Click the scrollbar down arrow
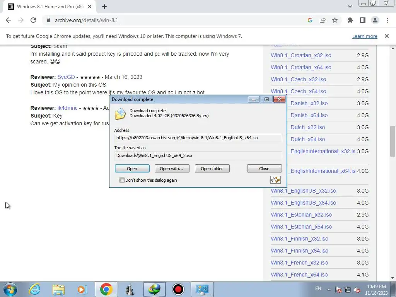This screenshot has height=297, width=396. [393, 278]
